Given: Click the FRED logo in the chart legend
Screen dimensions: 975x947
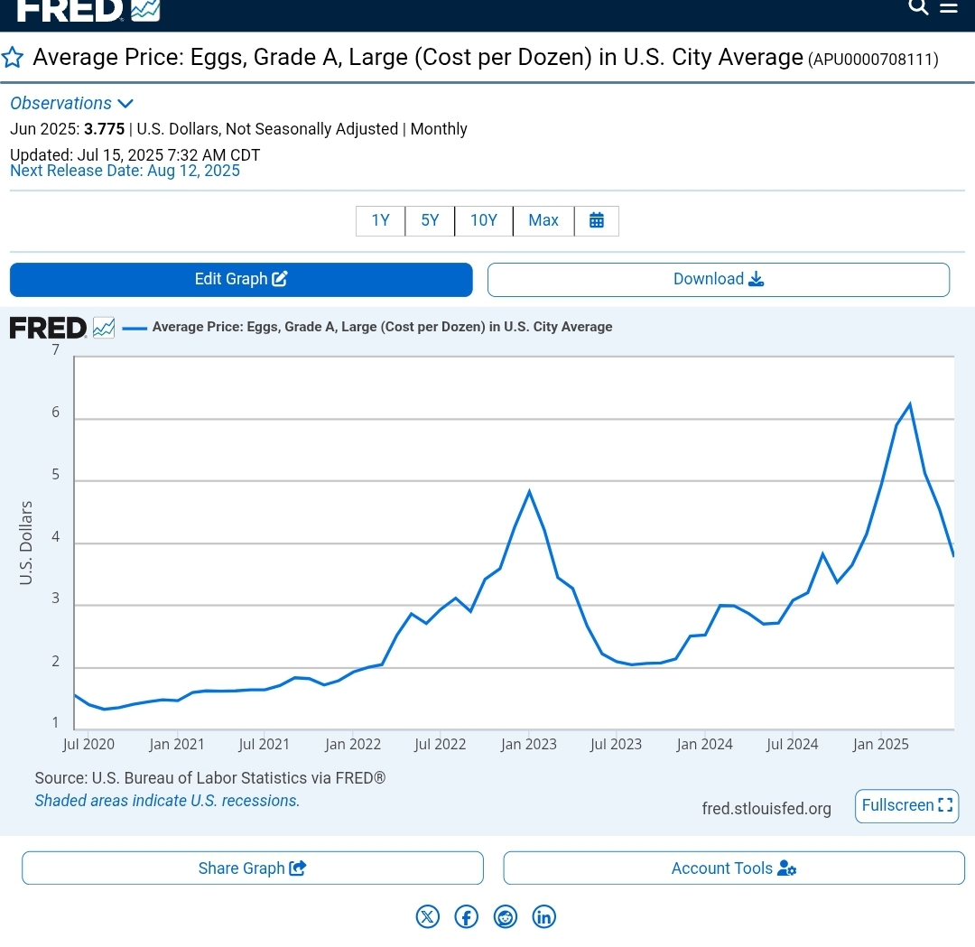Looking at the screenshot, I should click(62, 328).
